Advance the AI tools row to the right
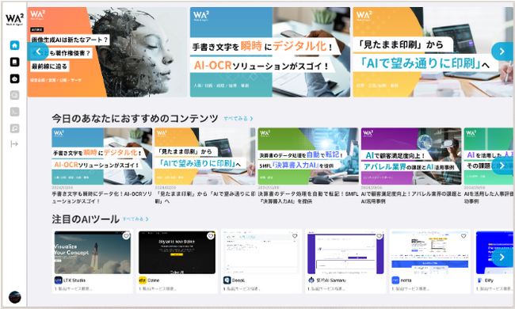The image size is (515, 309). tap(502, 257)
